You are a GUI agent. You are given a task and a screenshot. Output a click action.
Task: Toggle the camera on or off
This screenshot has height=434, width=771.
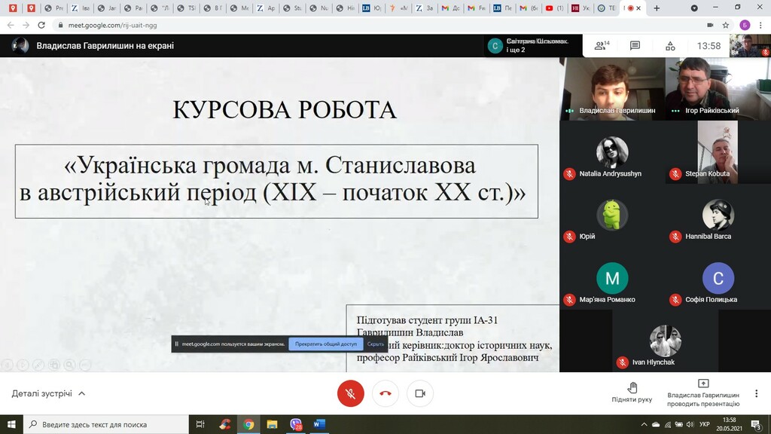tap(420, 393)
